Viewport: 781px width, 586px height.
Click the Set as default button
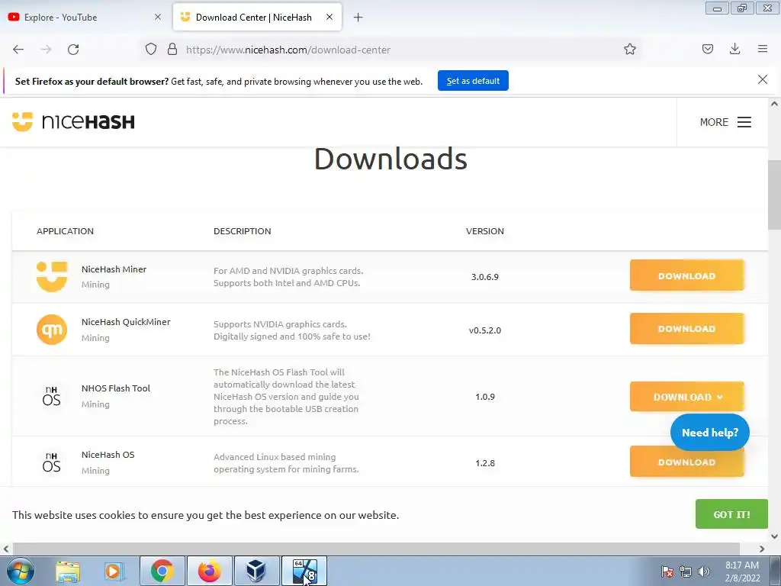[473, 81]
